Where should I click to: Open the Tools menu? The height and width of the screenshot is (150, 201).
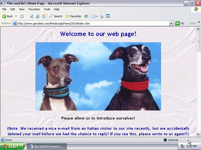47,9
